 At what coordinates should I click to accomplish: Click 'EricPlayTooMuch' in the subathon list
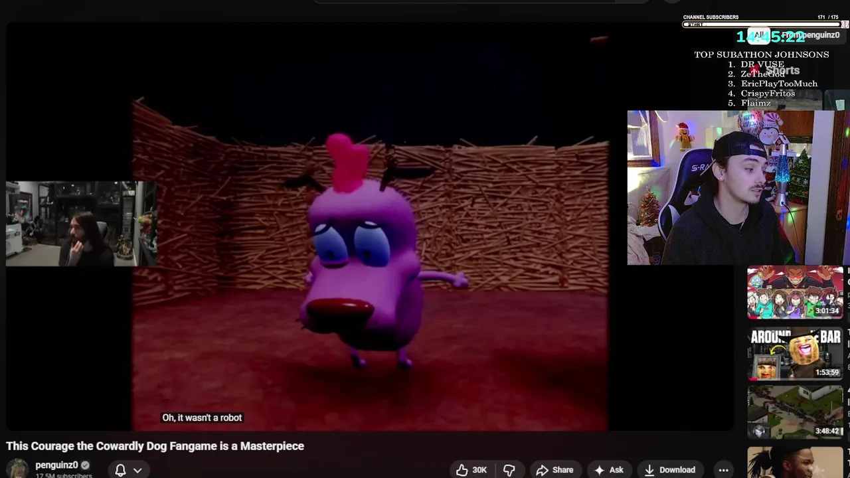(779, 84)
